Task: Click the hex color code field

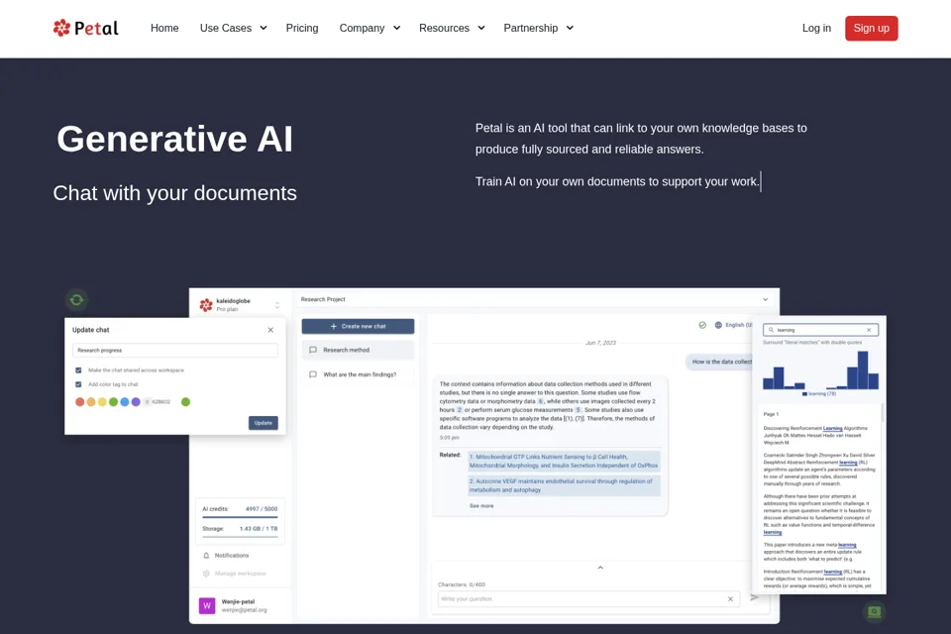Action: tap(158, 401)
